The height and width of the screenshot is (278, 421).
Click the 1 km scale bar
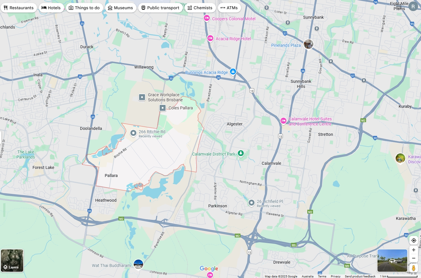tap(399, 277)
